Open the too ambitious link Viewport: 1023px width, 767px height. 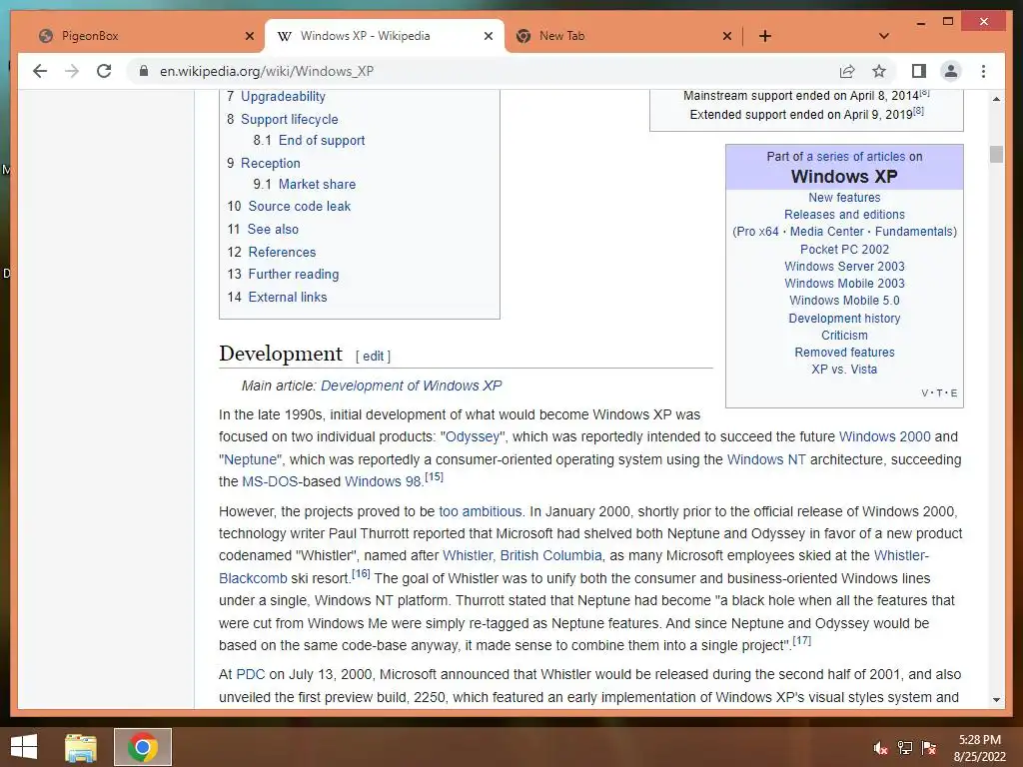(481, 511)
